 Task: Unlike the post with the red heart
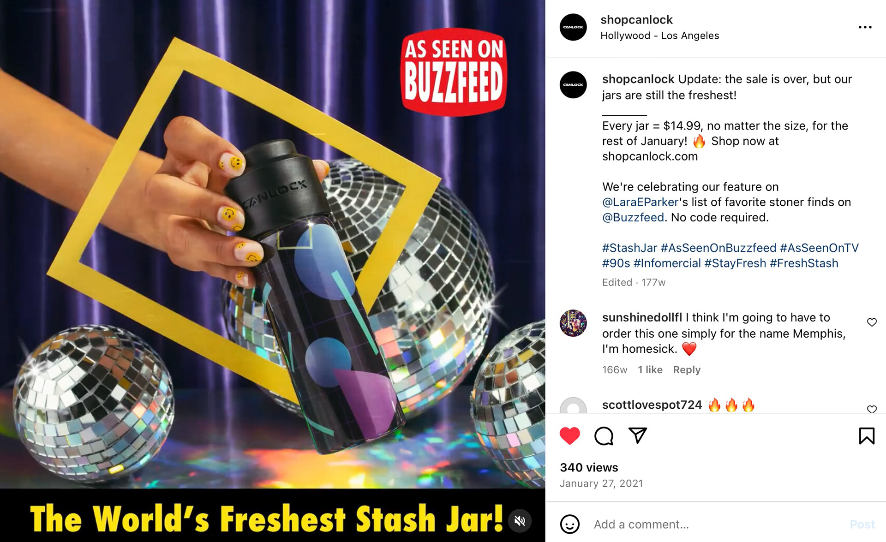click(x=569, y=436)
